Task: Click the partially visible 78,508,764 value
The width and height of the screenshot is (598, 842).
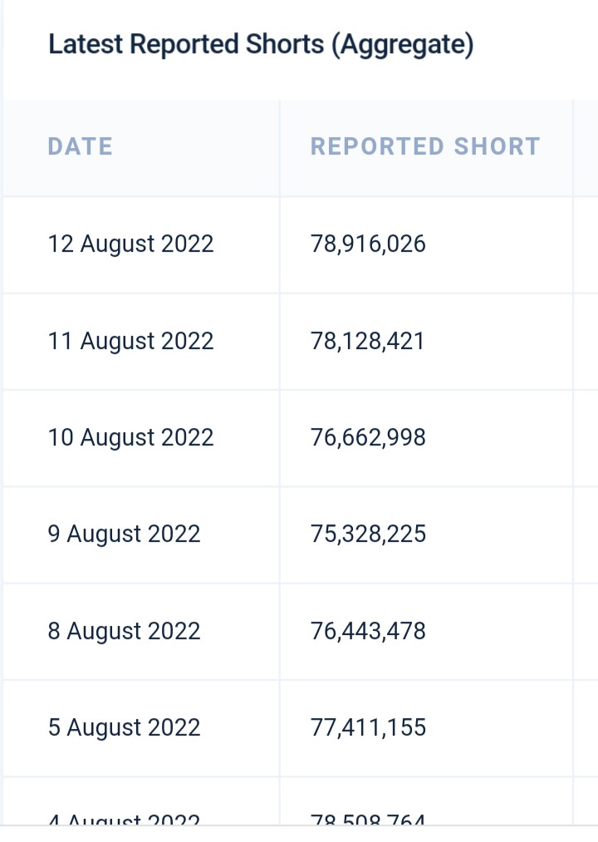Action: point(368,819)
